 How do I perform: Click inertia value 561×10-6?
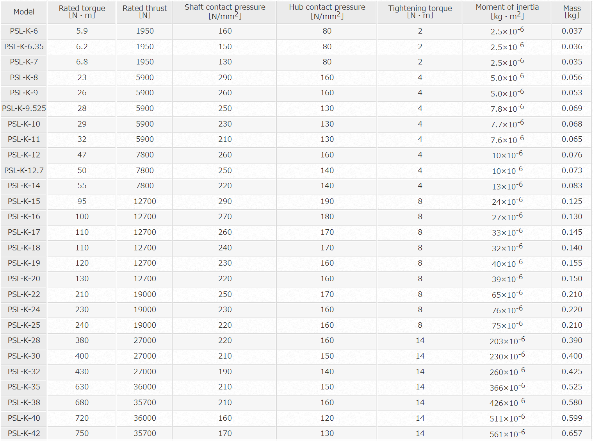point(507,434)
